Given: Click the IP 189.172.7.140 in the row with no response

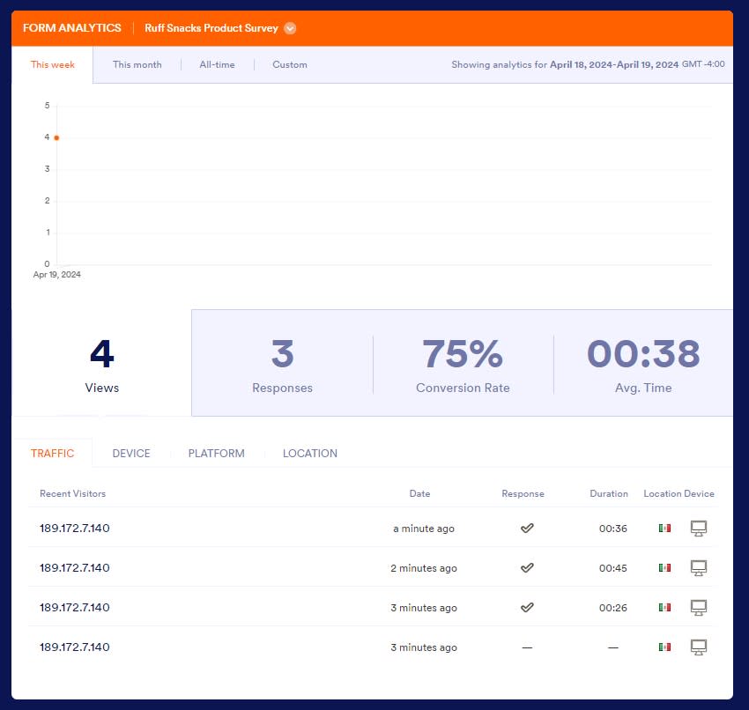Looking at the screenshot, I should click(75, 647).
